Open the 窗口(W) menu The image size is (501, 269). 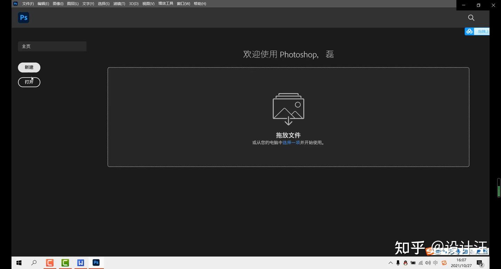pos(183,3)
